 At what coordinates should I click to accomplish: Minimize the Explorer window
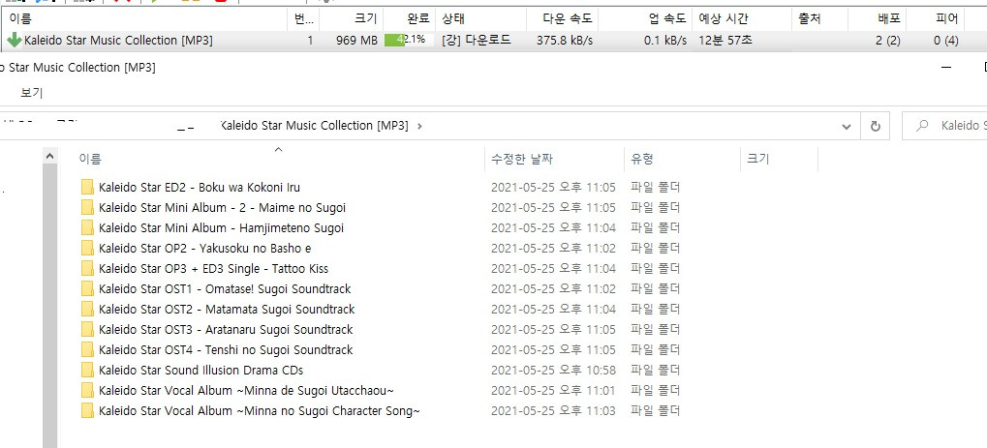click(946, 68)
